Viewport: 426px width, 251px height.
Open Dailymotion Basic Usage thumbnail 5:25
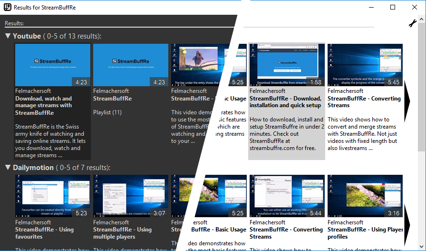click(209, 196)
